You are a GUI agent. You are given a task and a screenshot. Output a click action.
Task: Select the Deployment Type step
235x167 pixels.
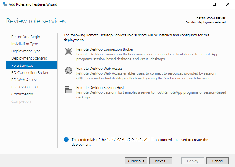(x=26, y=51)
